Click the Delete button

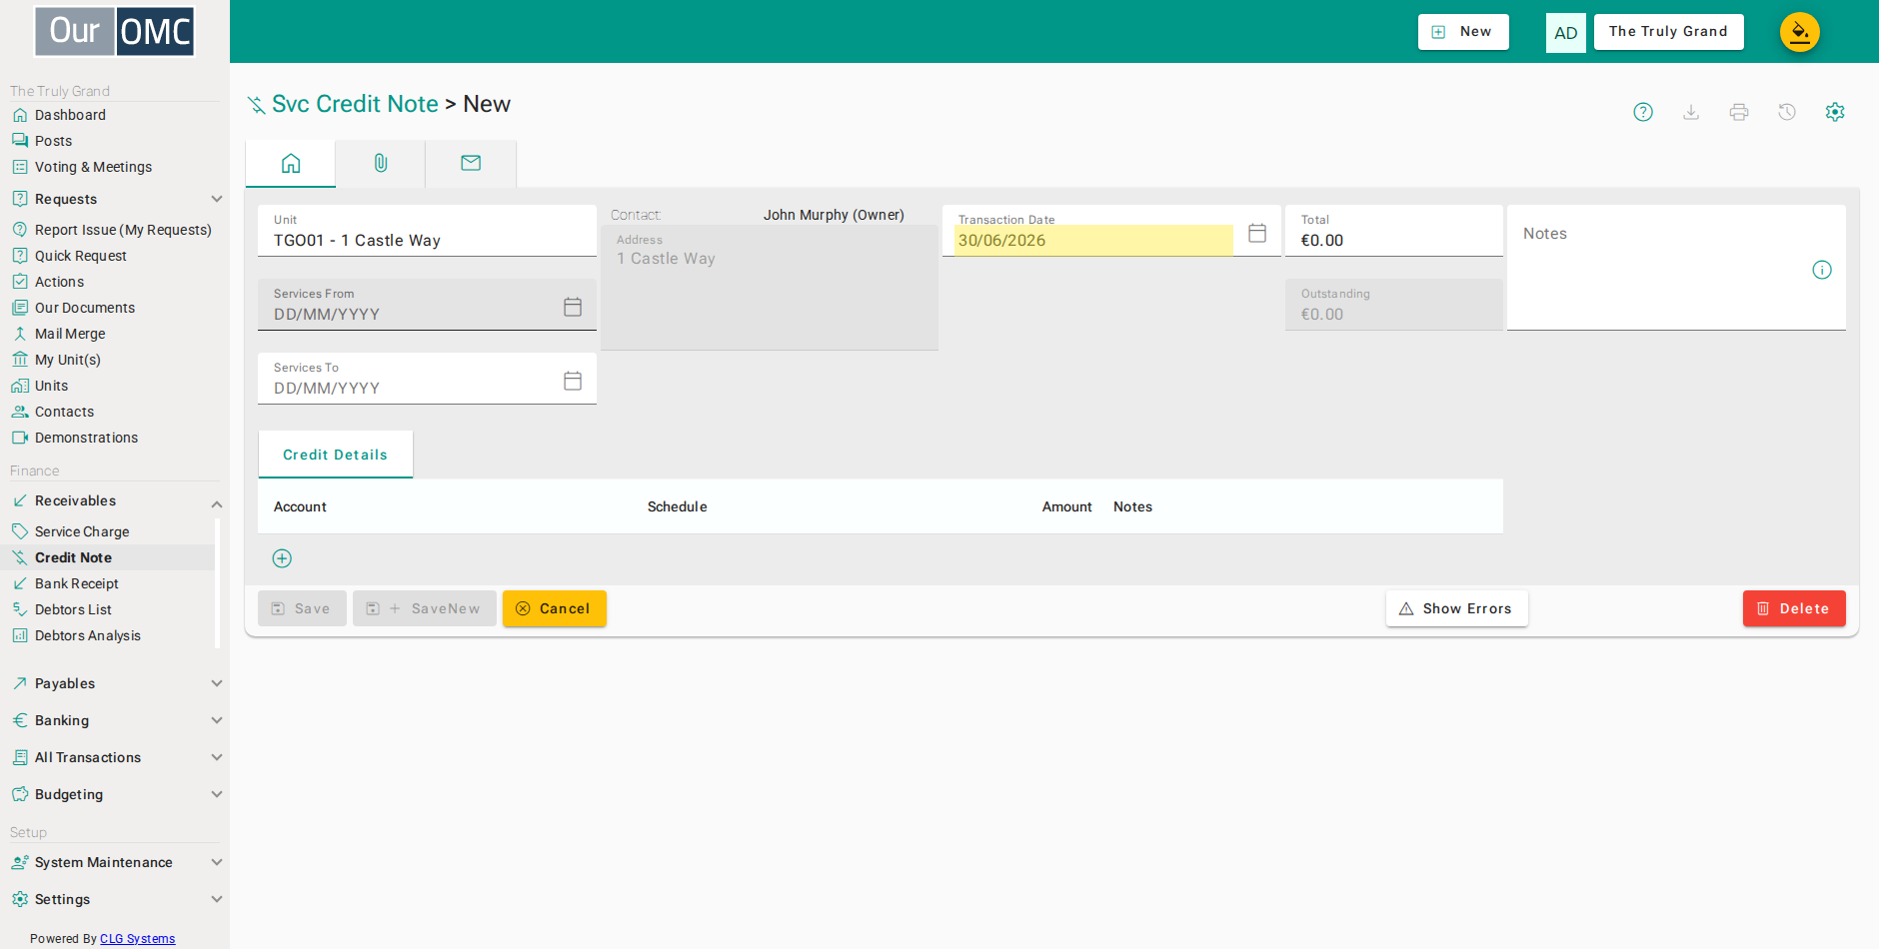[x=1794, y=608]
